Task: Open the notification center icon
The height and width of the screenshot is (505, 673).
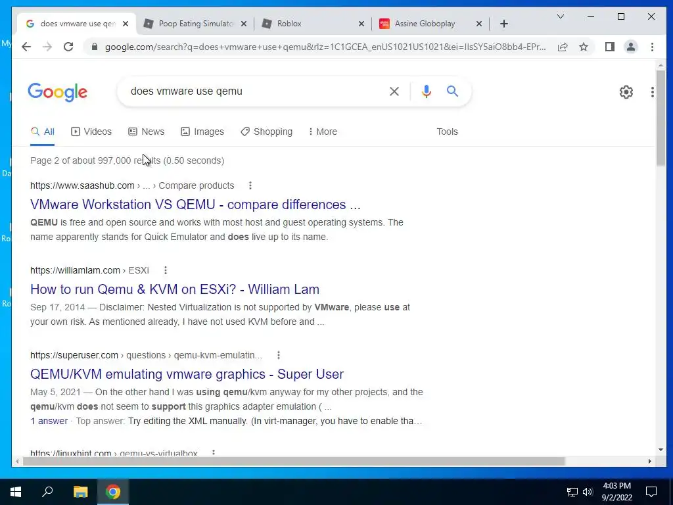Action: tap(651, 492)
